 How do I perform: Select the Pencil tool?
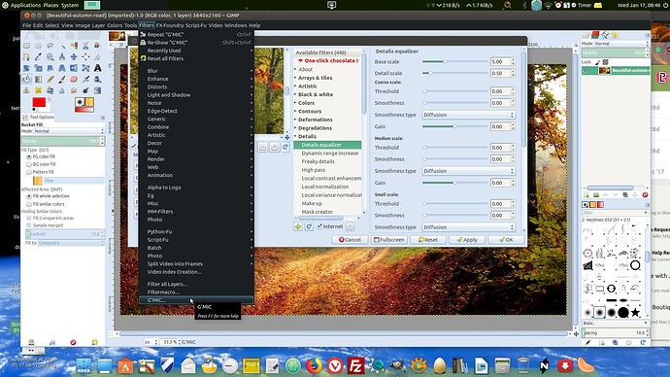[50, 79]
